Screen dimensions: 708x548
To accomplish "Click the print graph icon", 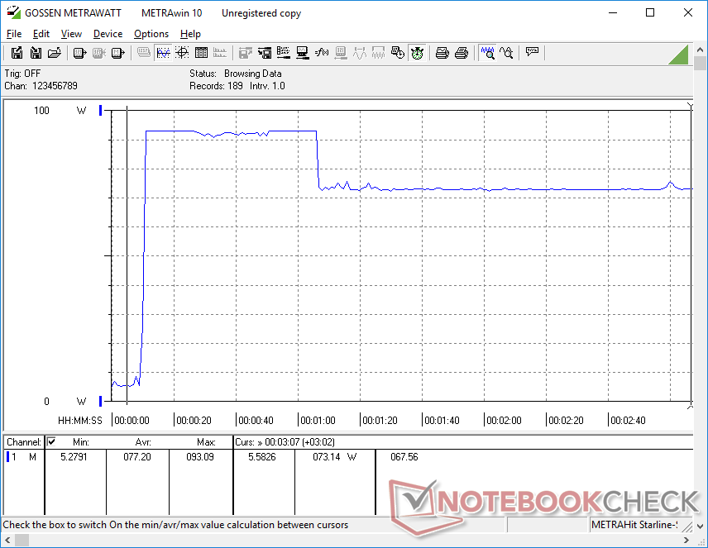I will click(442, 53).
